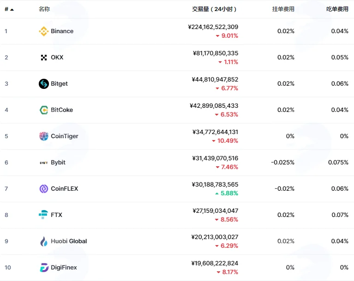
Task: Open the CoinFLEX exchange link
Action: pyautogui.click(x=65, y=188)
